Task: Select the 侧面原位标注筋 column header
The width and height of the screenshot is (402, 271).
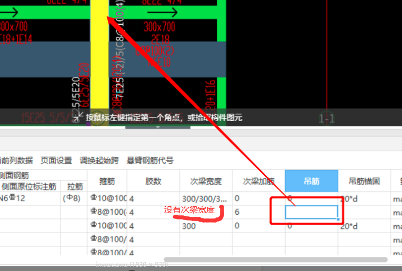Action: click(29, 186)
